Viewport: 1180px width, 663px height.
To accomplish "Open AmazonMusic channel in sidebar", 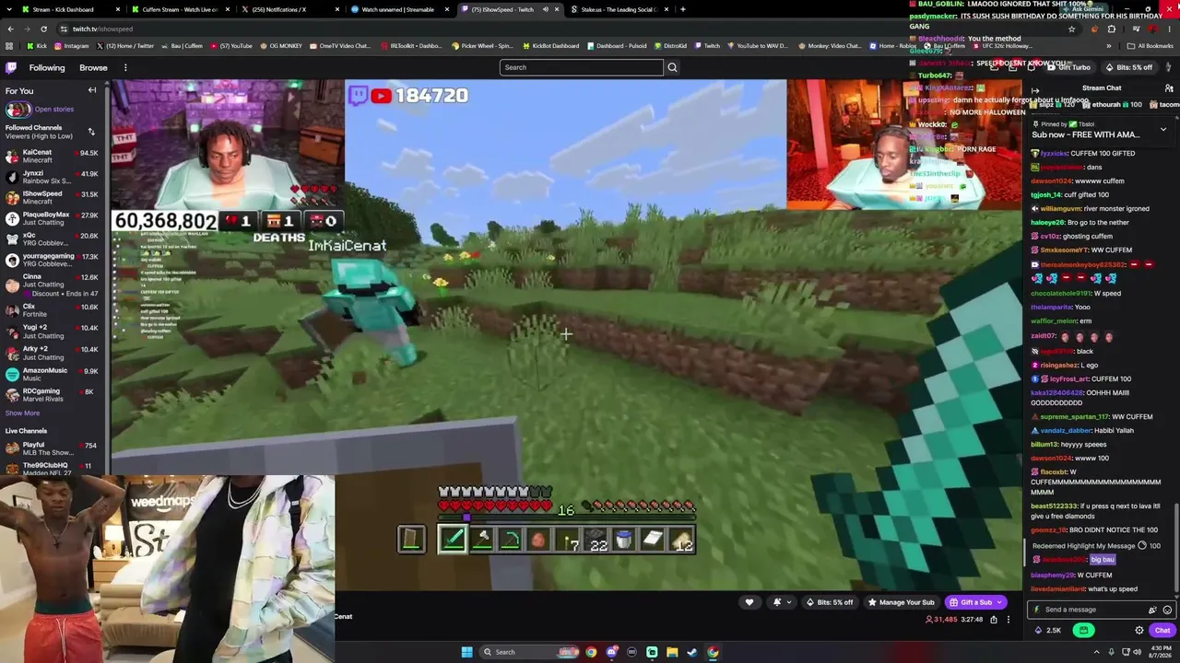I will point(52,374).
